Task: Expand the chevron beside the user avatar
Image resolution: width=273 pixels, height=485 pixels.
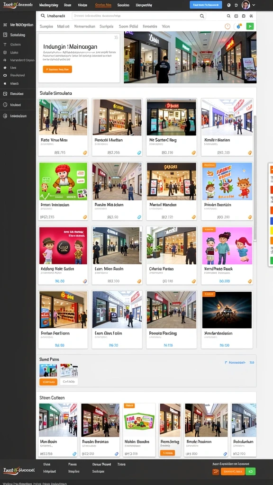Action: [x=254, y=5]
